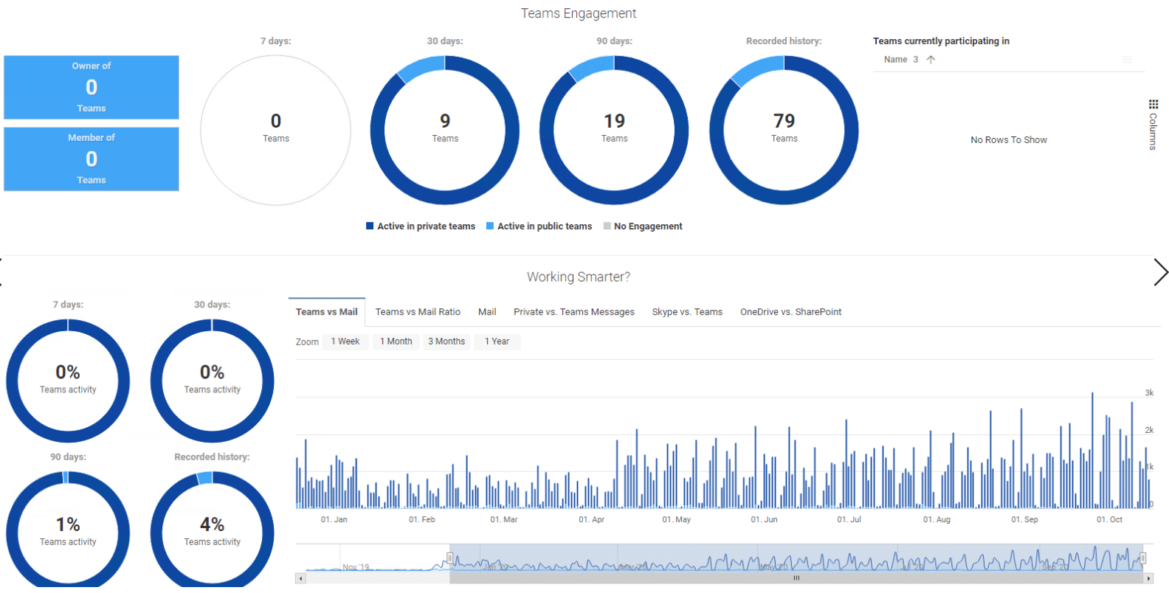Screen dimensions: 1169x593
Task: Open the Name column menu icon
Action: click(x=1127, y=60)
